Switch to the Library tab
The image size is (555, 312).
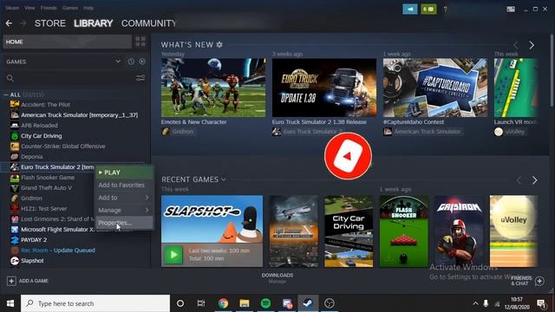(94, 23)
